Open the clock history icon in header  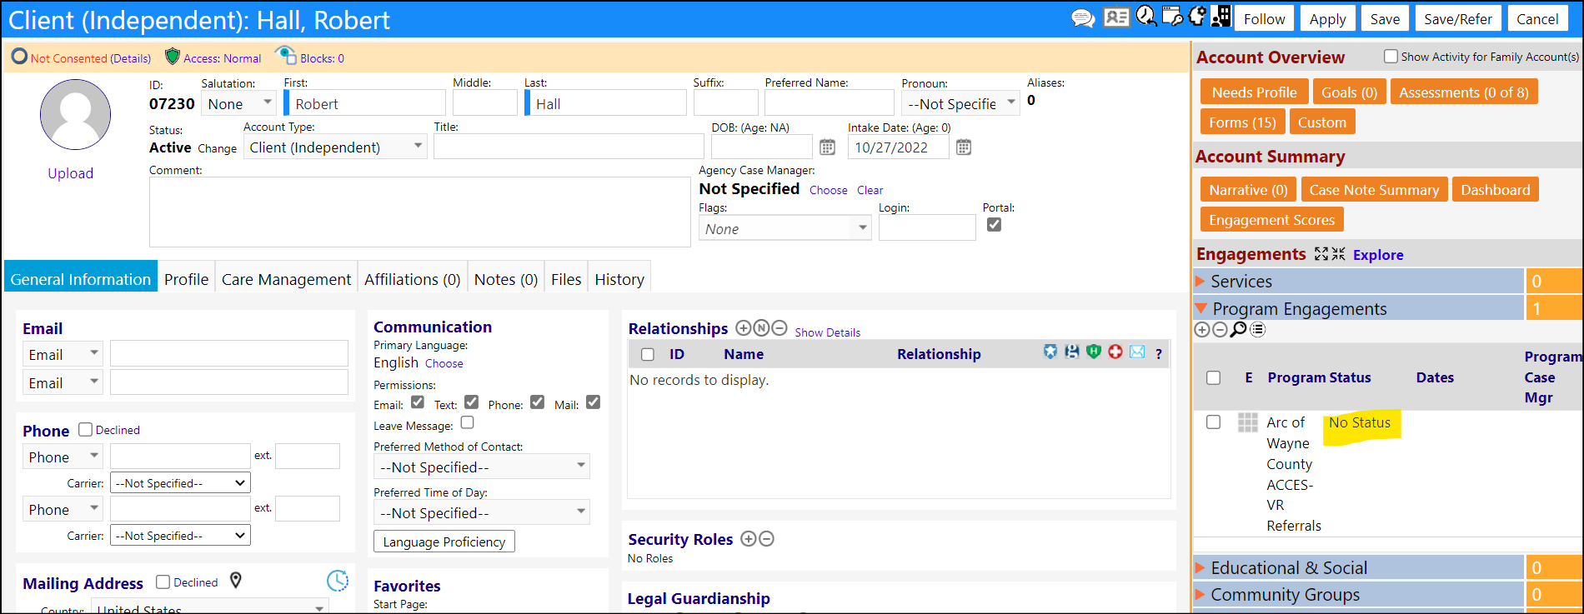tap(1146, 17)
